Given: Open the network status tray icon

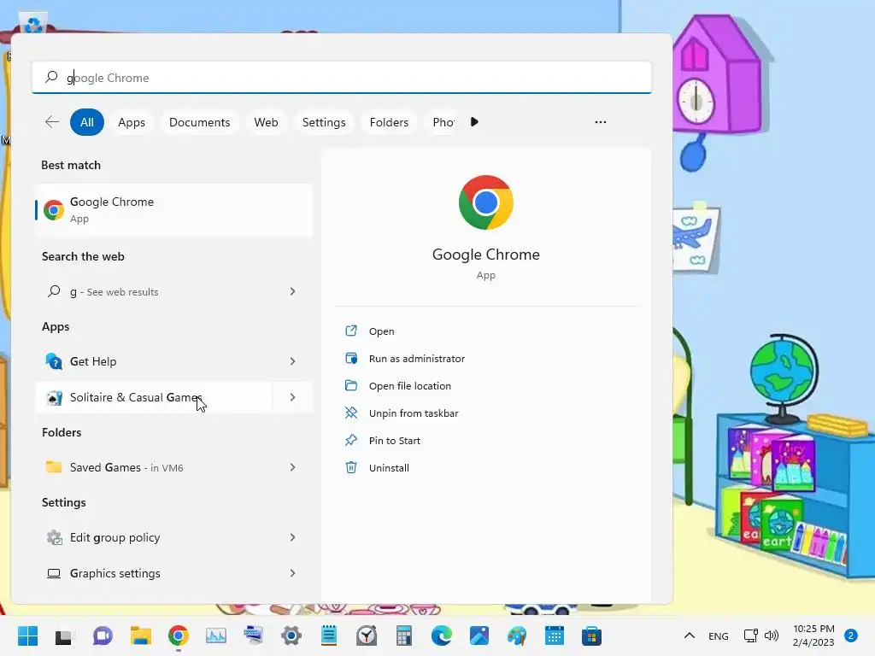Looking at the screenshot, I should click(x=750, y=635).
